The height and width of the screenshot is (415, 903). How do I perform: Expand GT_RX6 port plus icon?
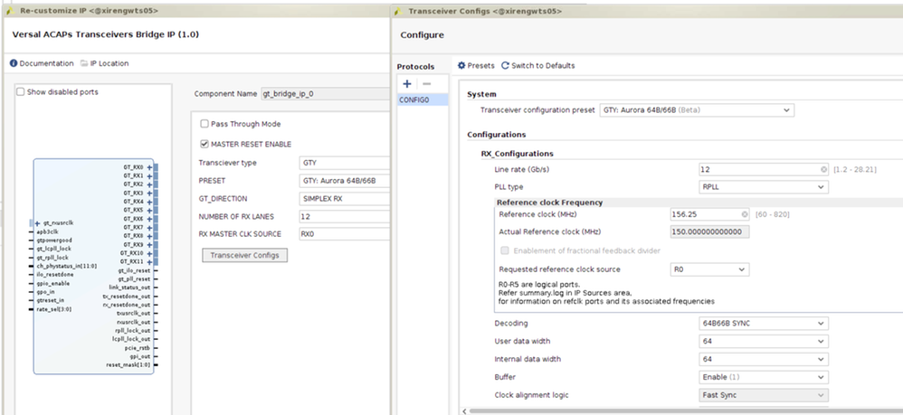149,220
